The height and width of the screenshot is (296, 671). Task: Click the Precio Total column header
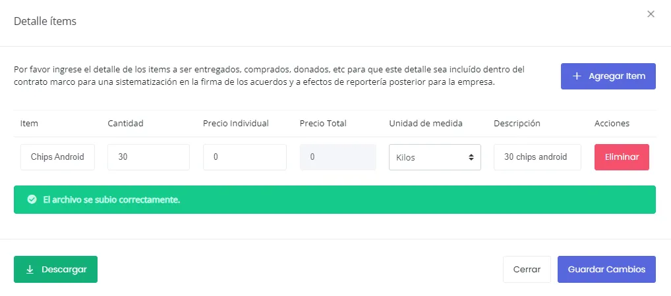[x=323, y=123]
